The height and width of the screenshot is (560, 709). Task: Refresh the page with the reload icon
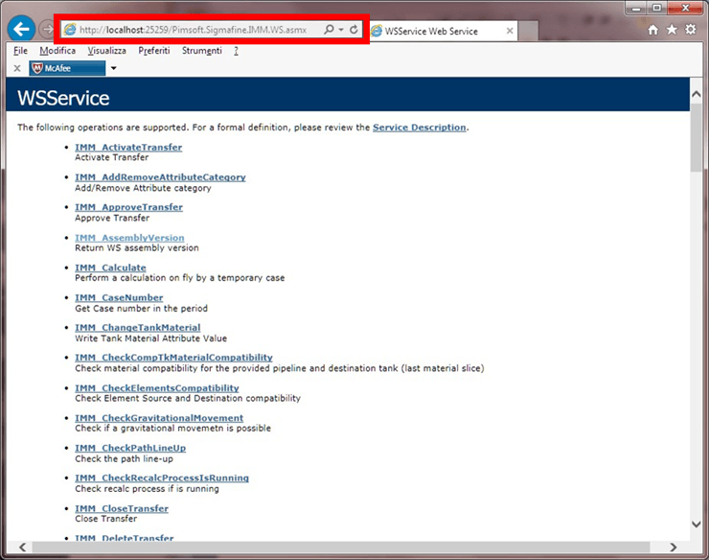[x=354, y=30]
